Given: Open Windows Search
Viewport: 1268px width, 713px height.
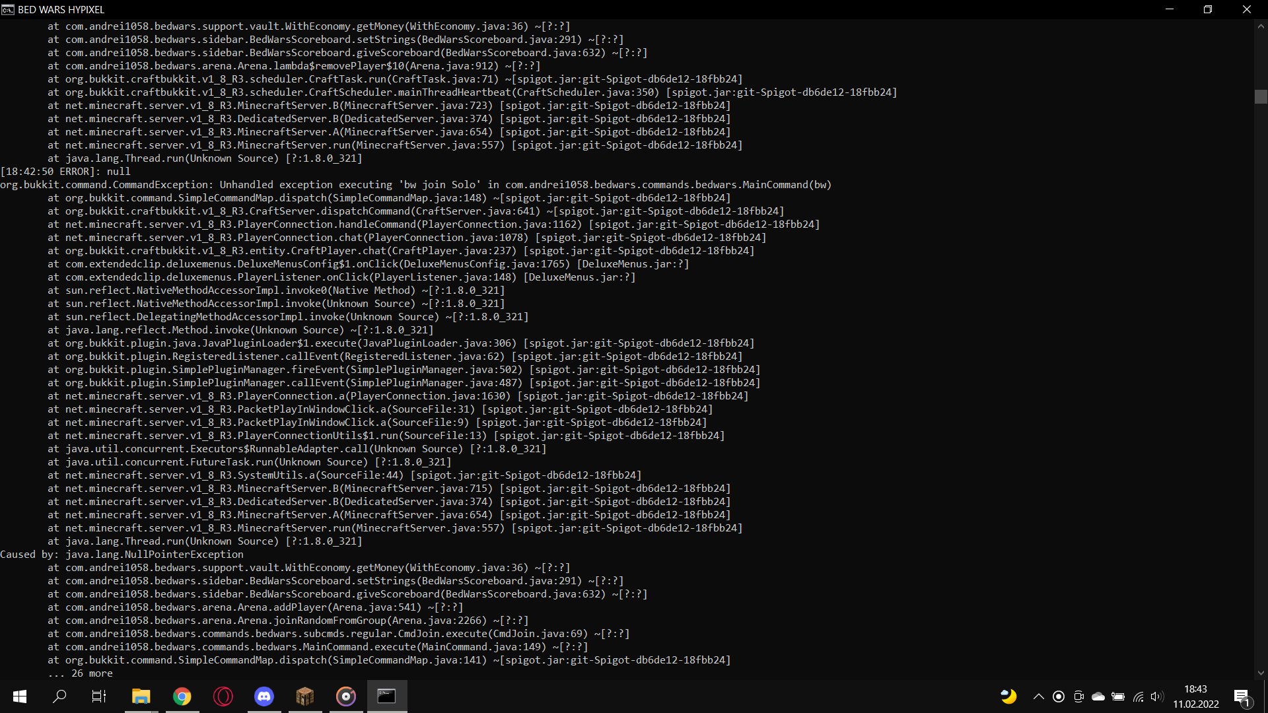Looking at the screenshot, I should (x=60, y=696).
